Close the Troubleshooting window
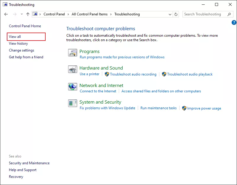237x185 pixels. [x=230, y=4]
